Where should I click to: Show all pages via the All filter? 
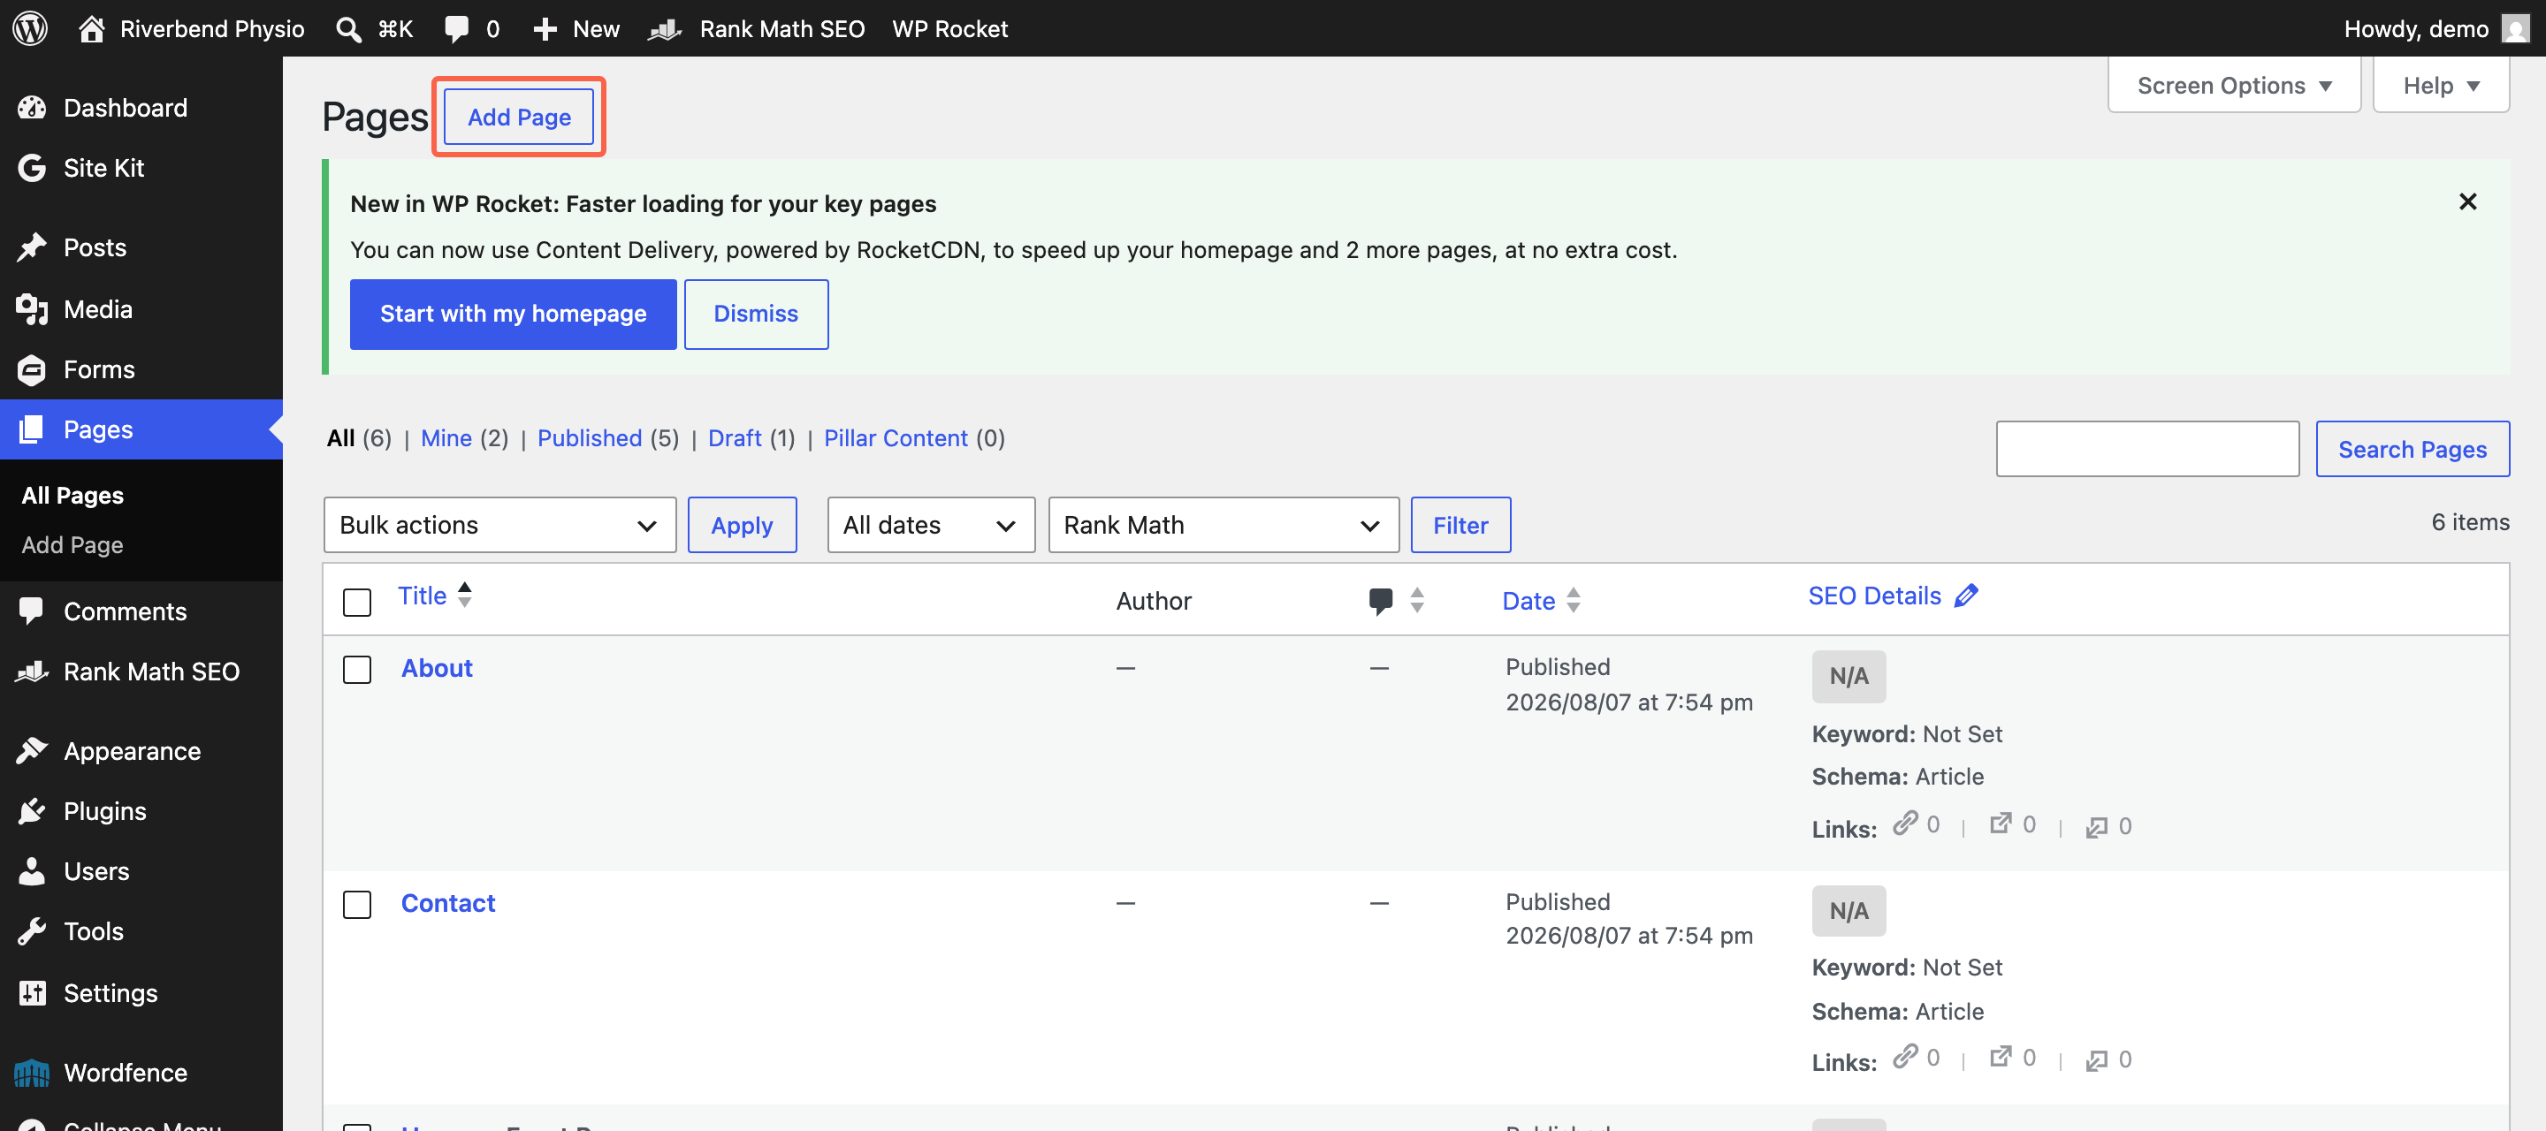coord(341,437)
